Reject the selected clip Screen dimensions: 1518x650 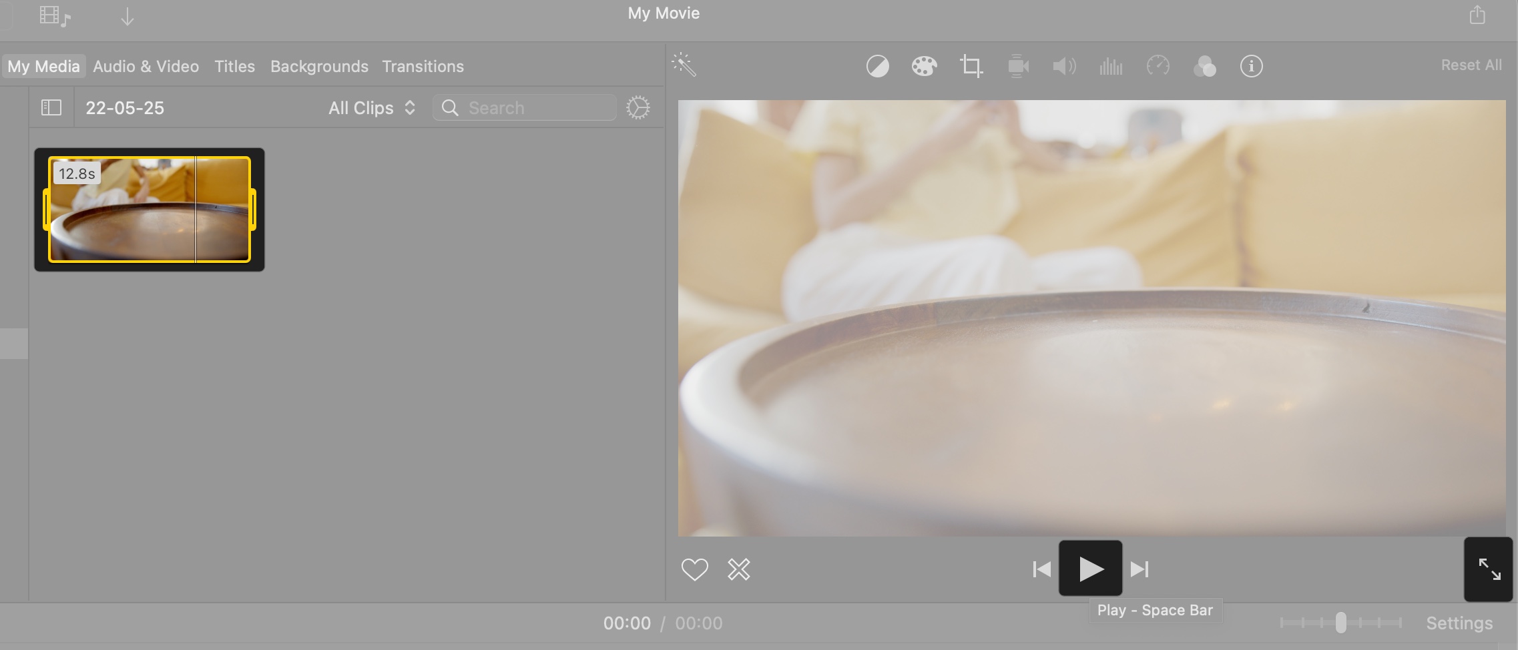pos(738,569)
